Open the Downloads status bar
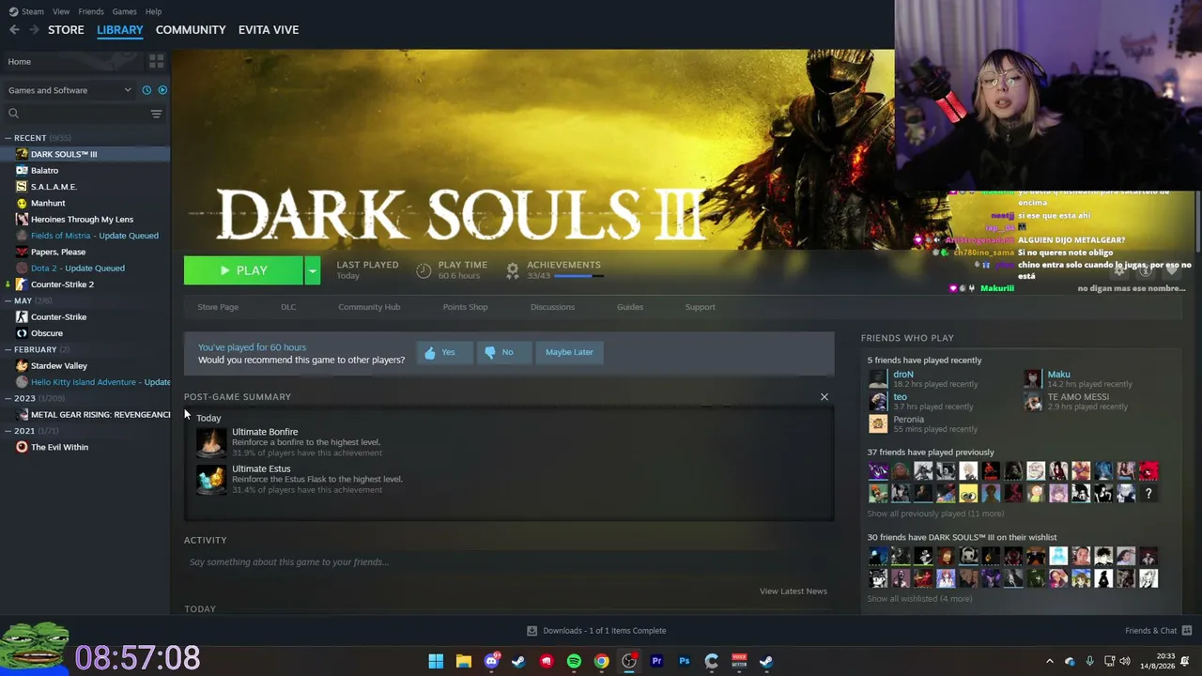This screenshot has height=676, width=1202. click(x=596, y=631)
